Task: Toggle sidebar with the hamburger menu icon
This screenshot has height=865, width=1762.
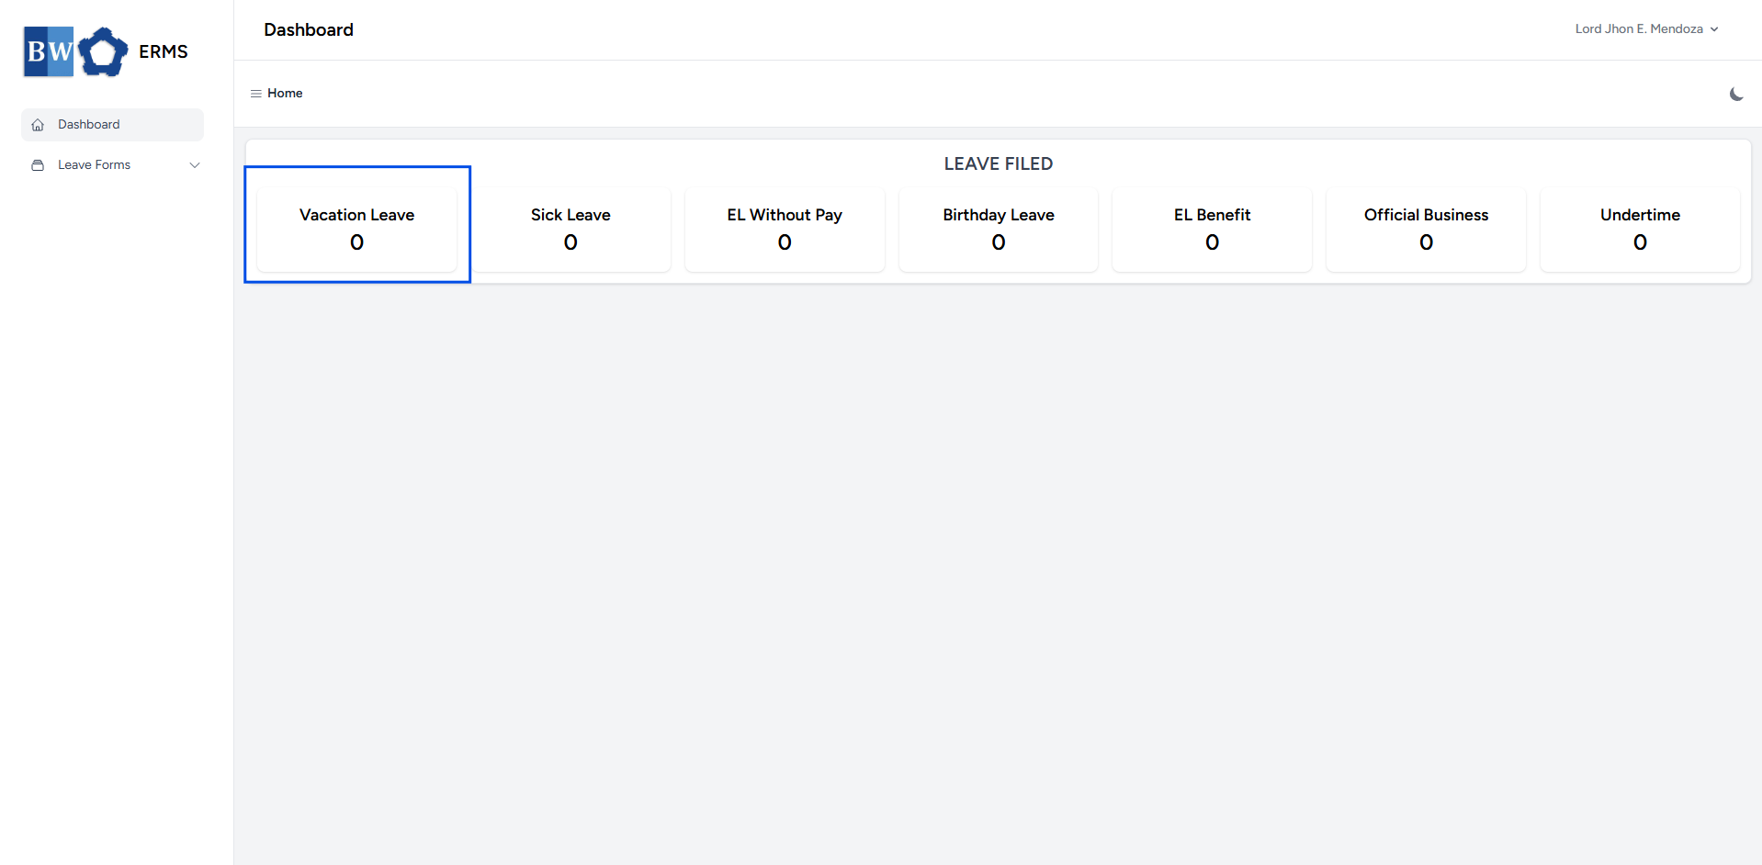Action: pos(256,94)
